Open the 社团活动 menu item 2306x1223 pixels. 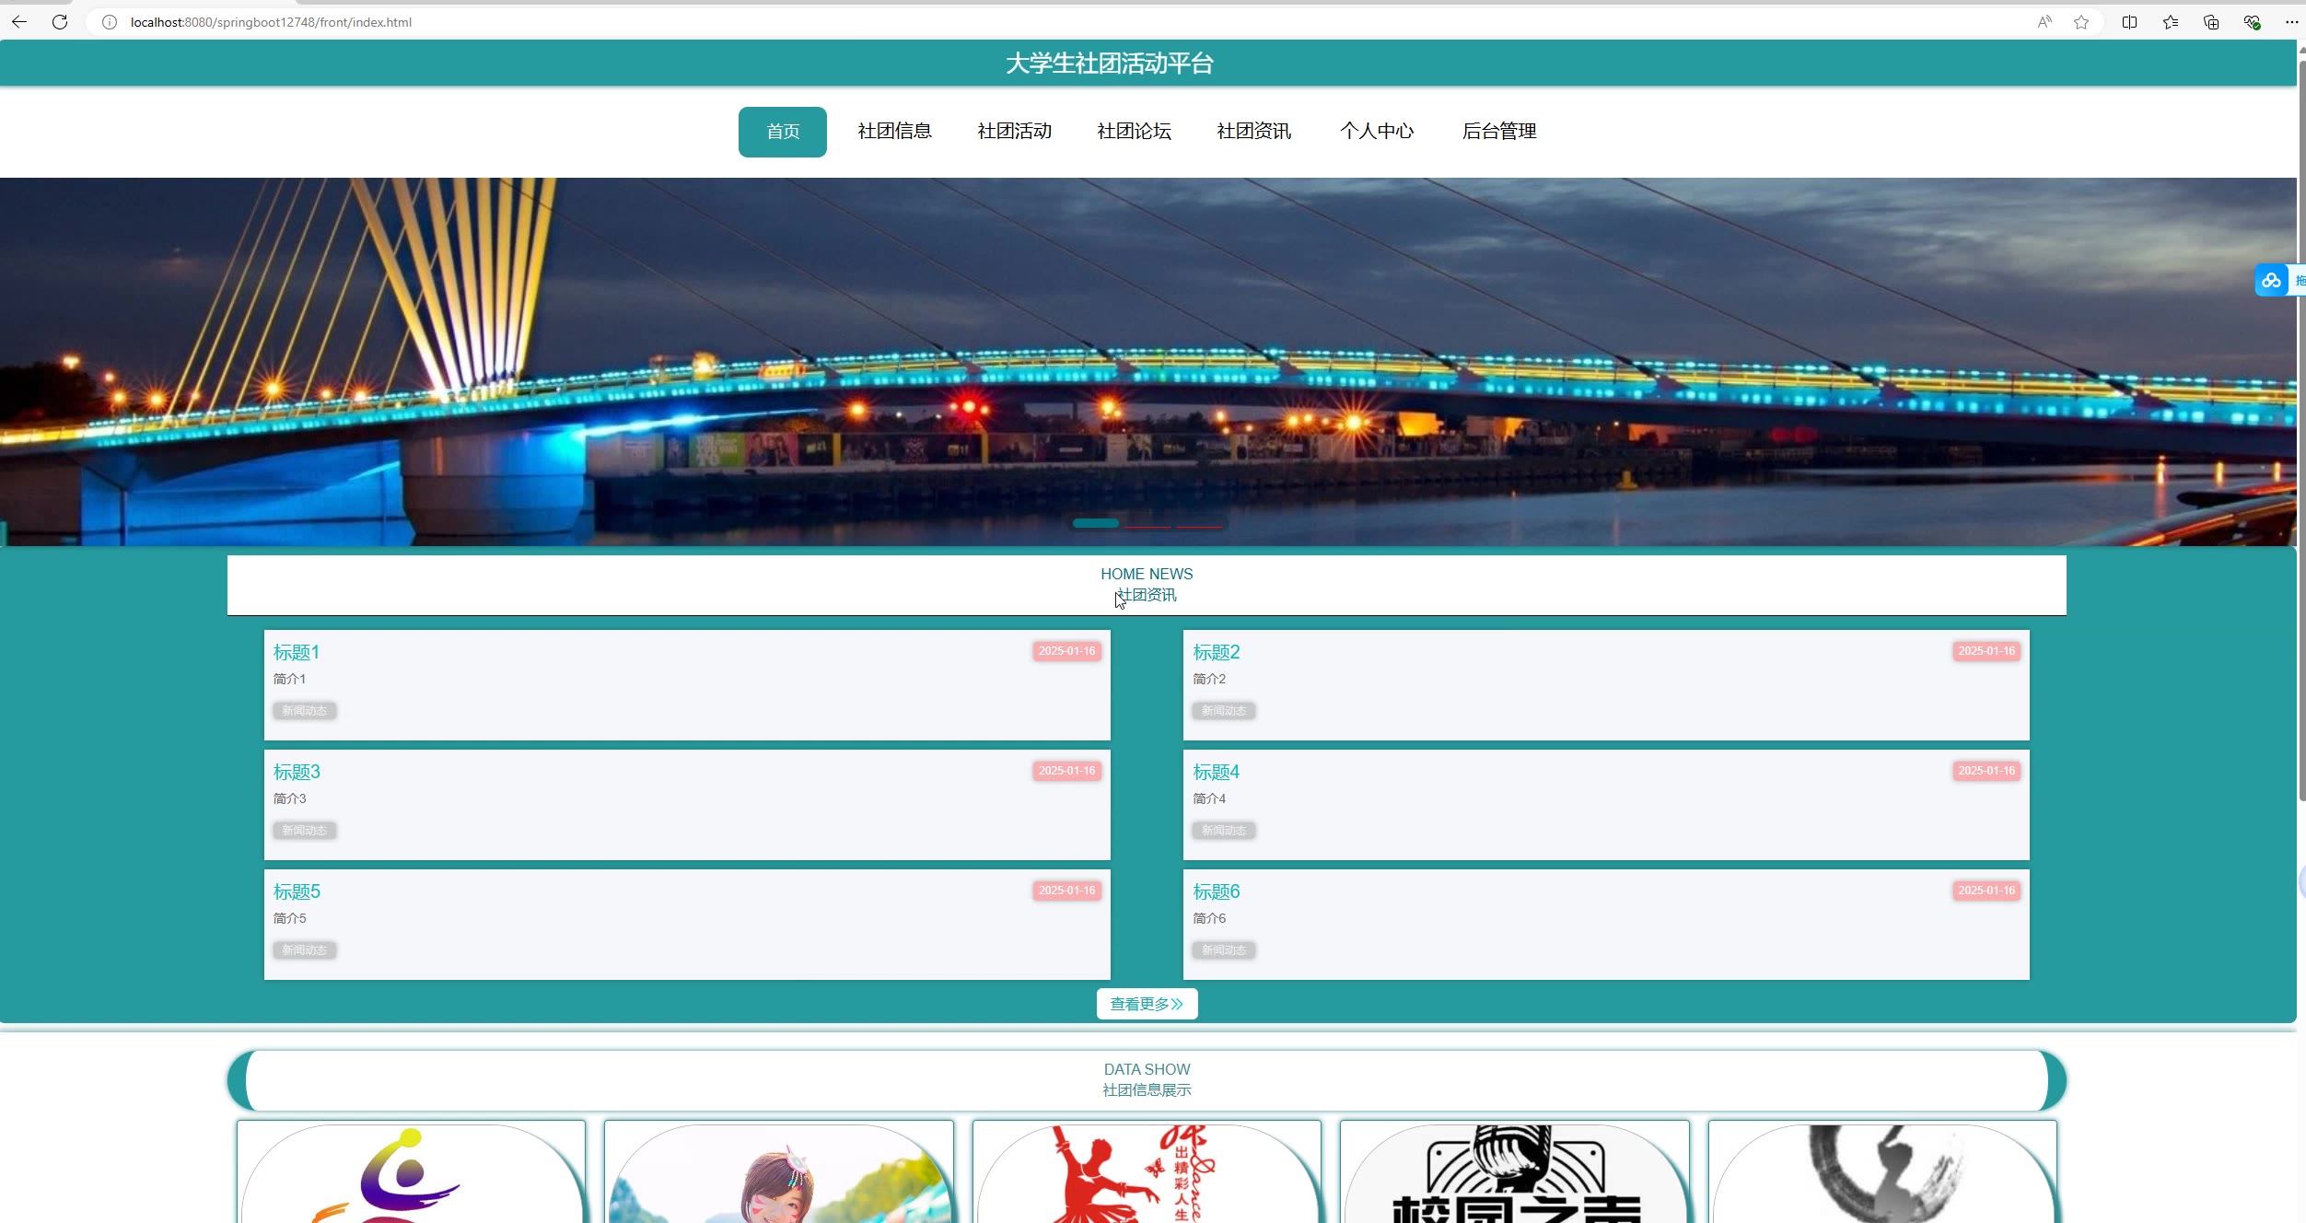point(1015,132)
